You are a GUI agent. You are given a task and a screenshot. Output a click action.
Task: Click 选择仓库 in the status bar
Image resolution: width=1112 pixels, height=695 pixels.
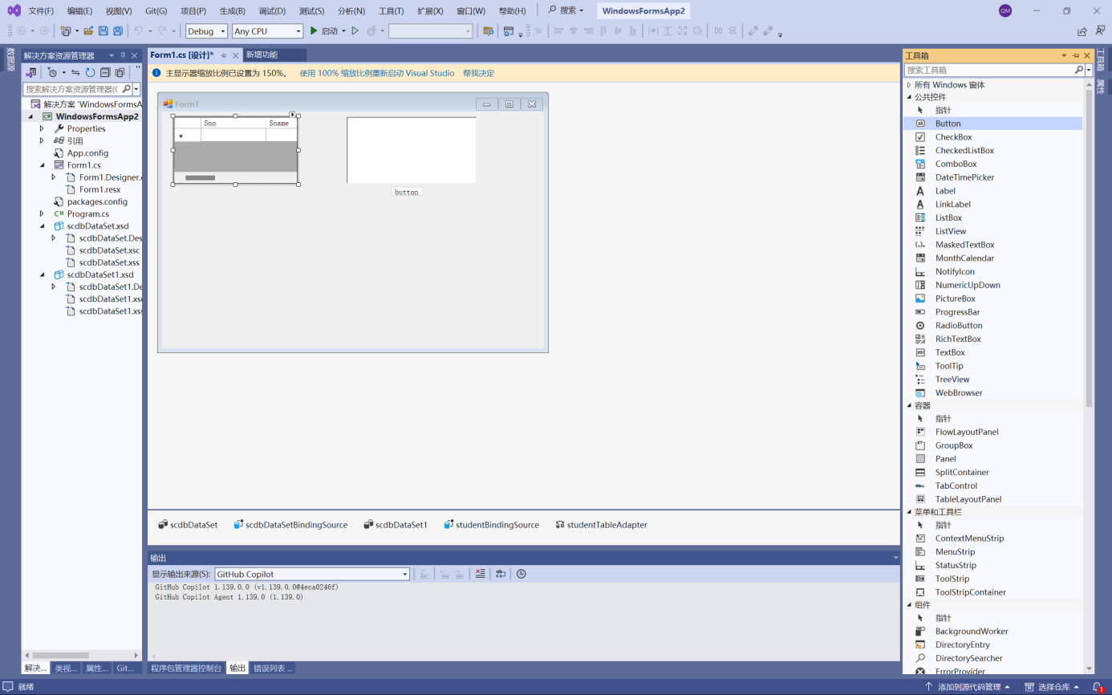1053,687
